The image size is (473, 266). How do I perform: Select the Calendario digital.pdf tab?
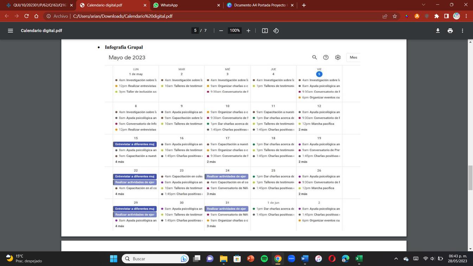click(113, 5)
